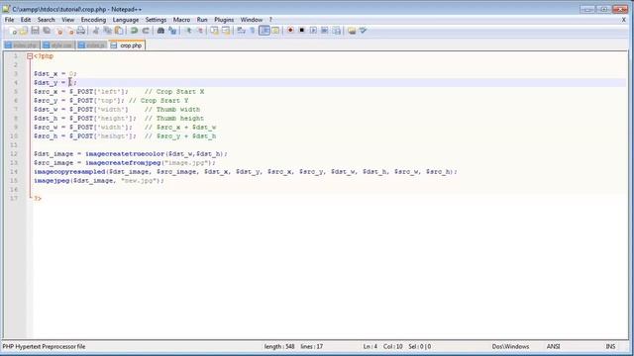Switch to the style.css tab
The height and width of the screenshot is (356, 634).
coord(57,45)
